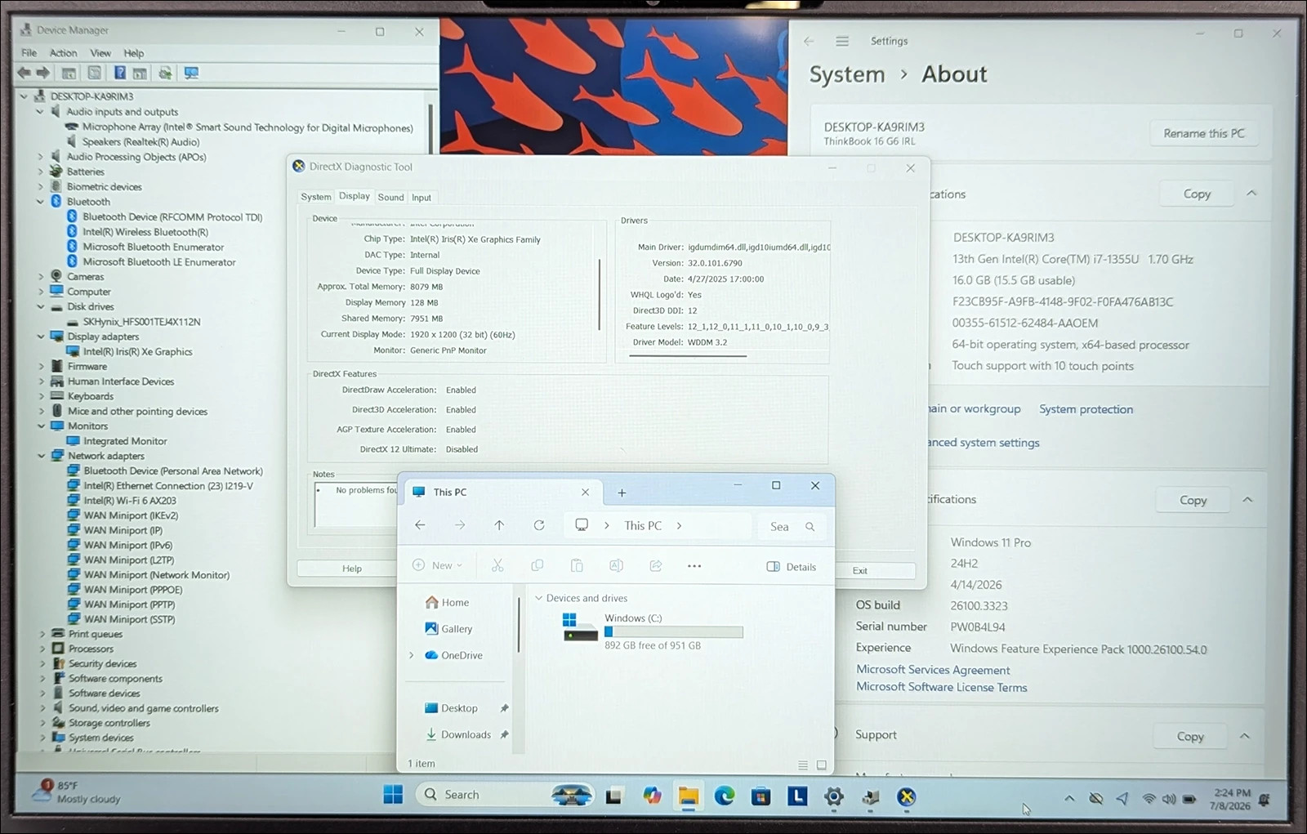
Task: Click the Forward arrow in Device Manager toolbar
Action: [x=43, y=73]
